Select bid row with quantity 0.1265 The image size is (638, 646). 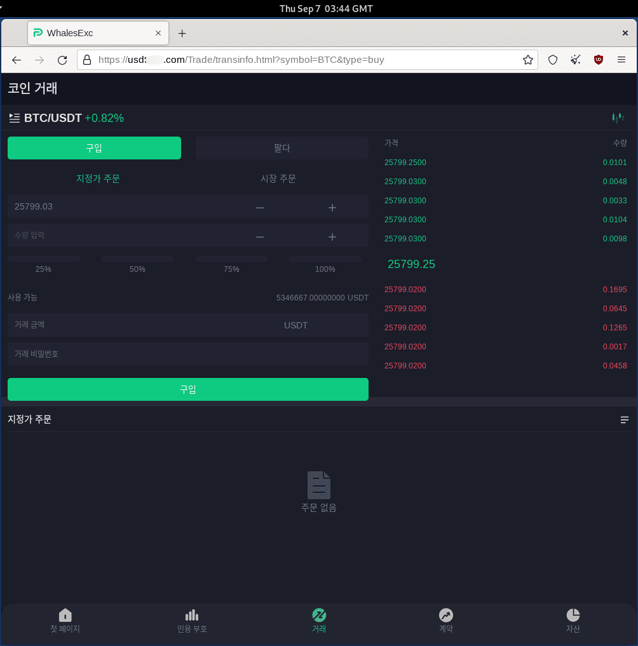pyautogui.click(x=505, y=328)
